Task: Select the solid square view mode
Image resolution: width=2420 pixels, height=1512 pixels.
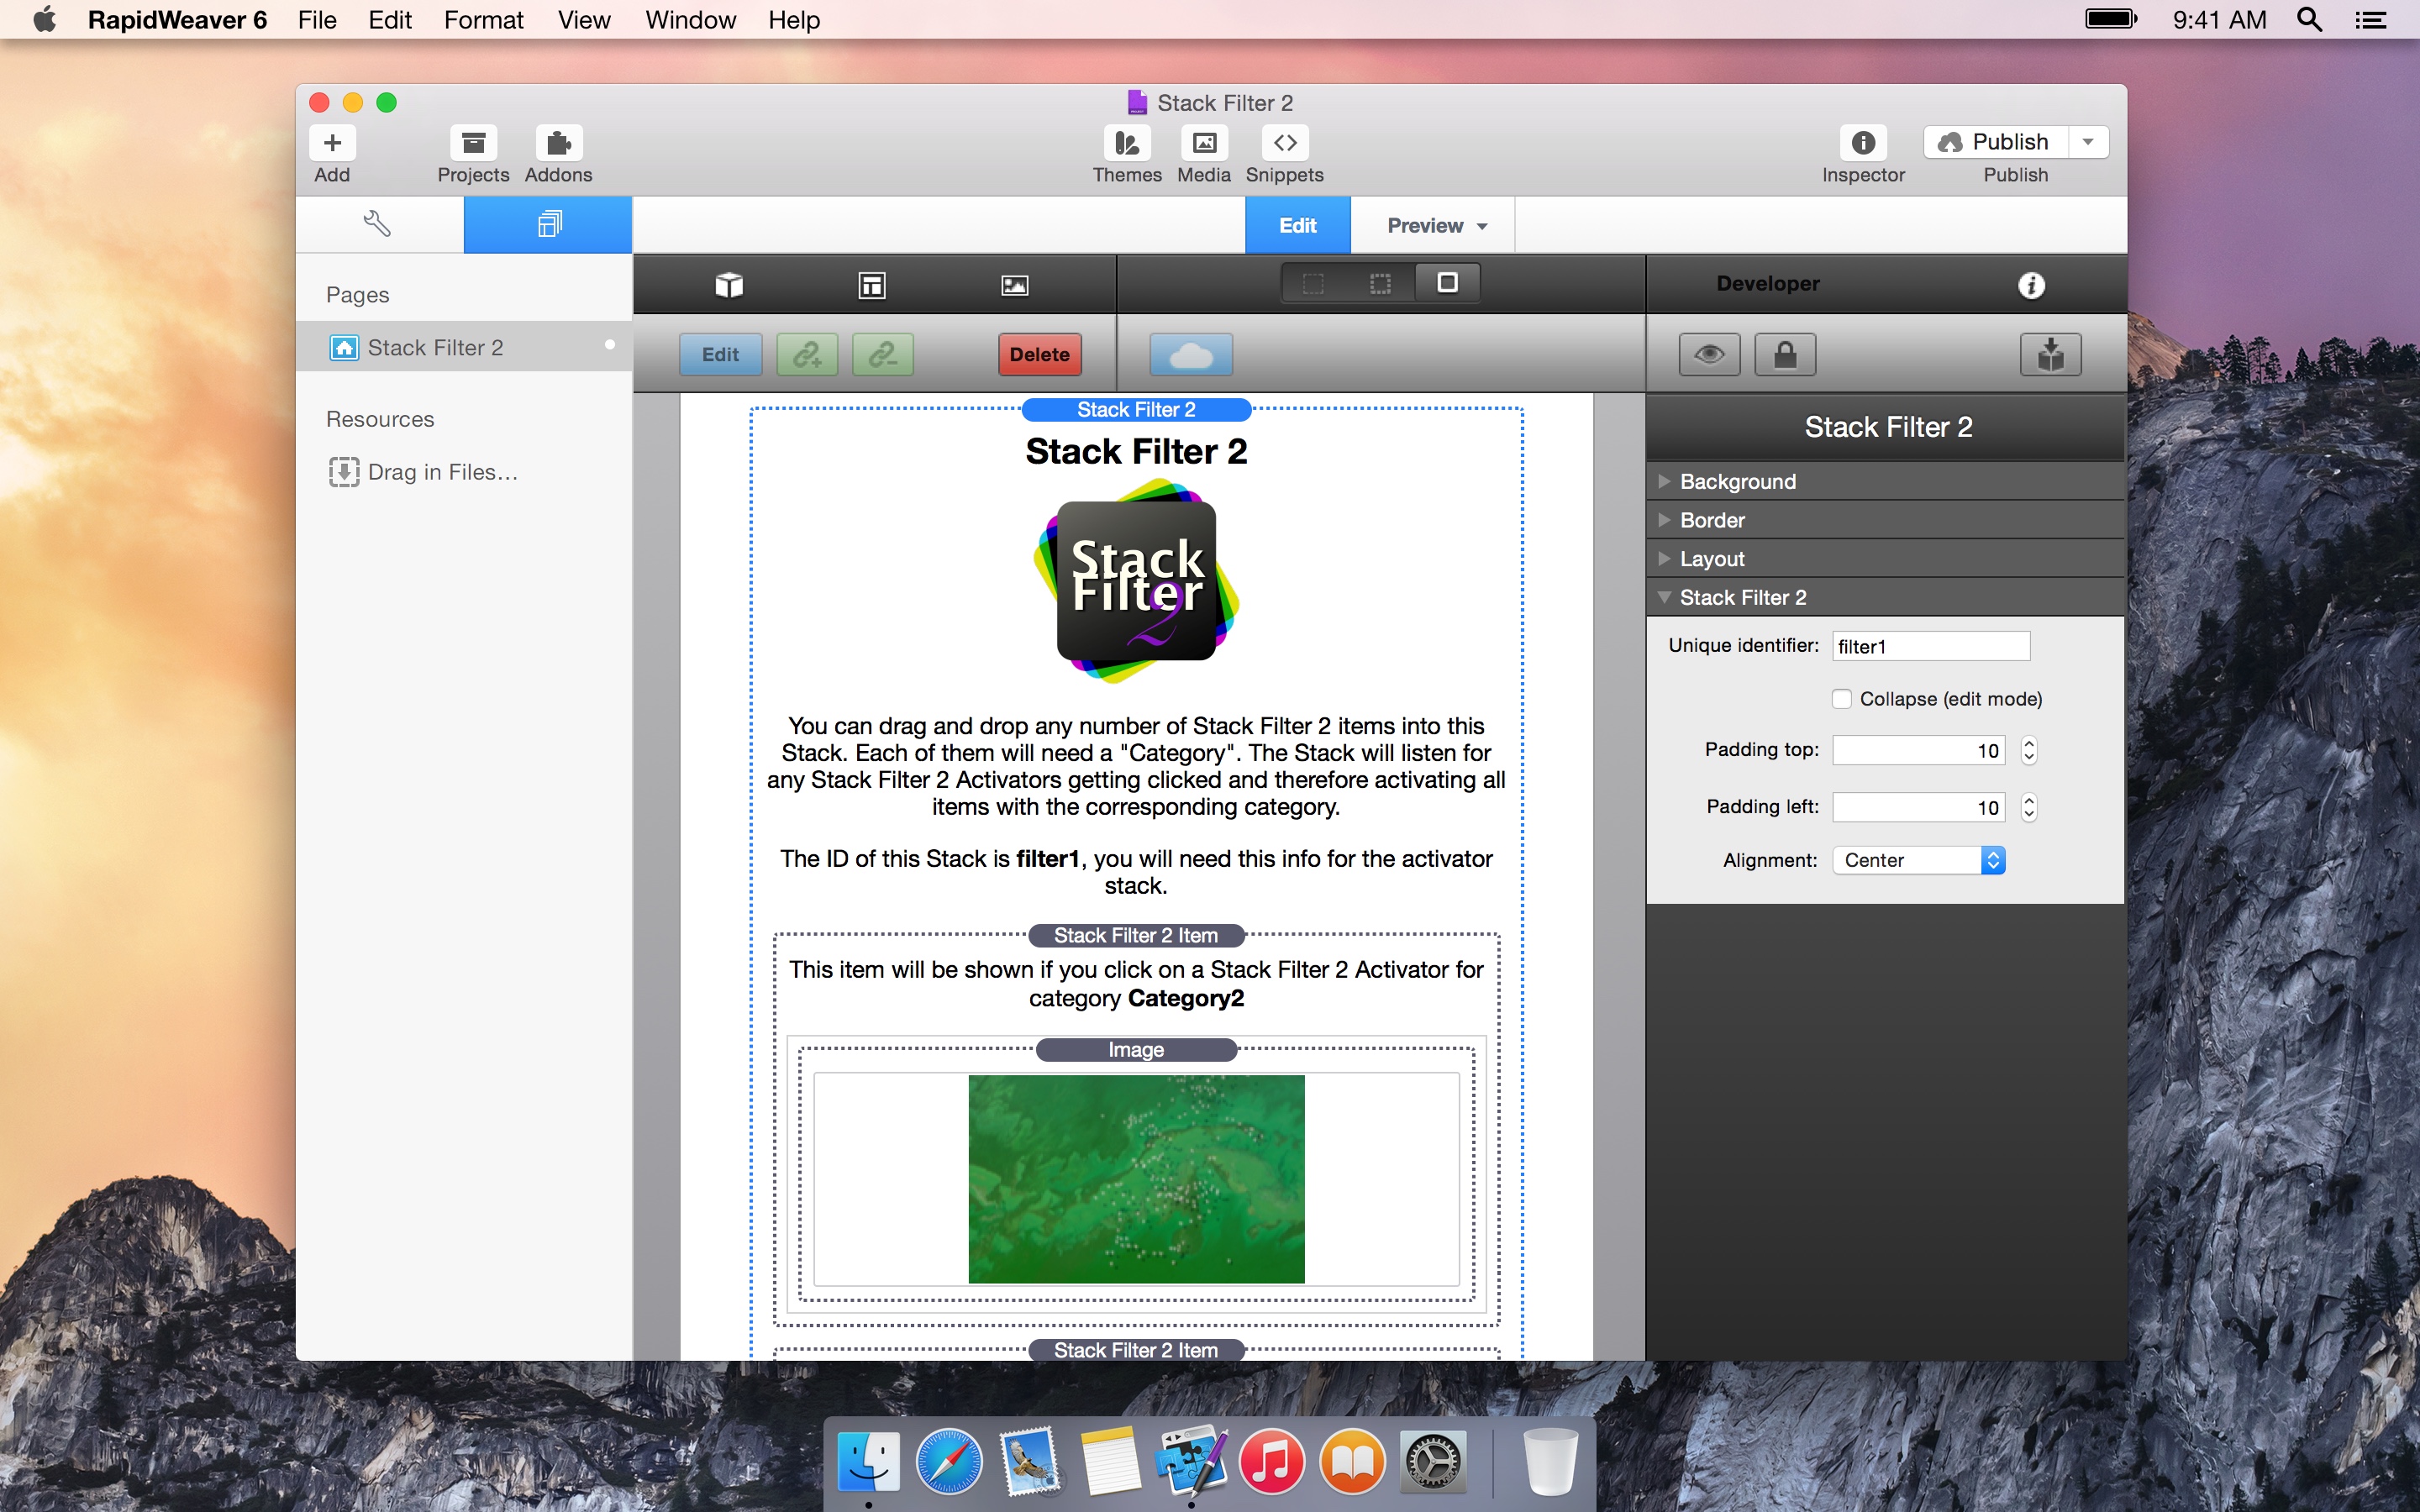Action: pos(1447,283)
